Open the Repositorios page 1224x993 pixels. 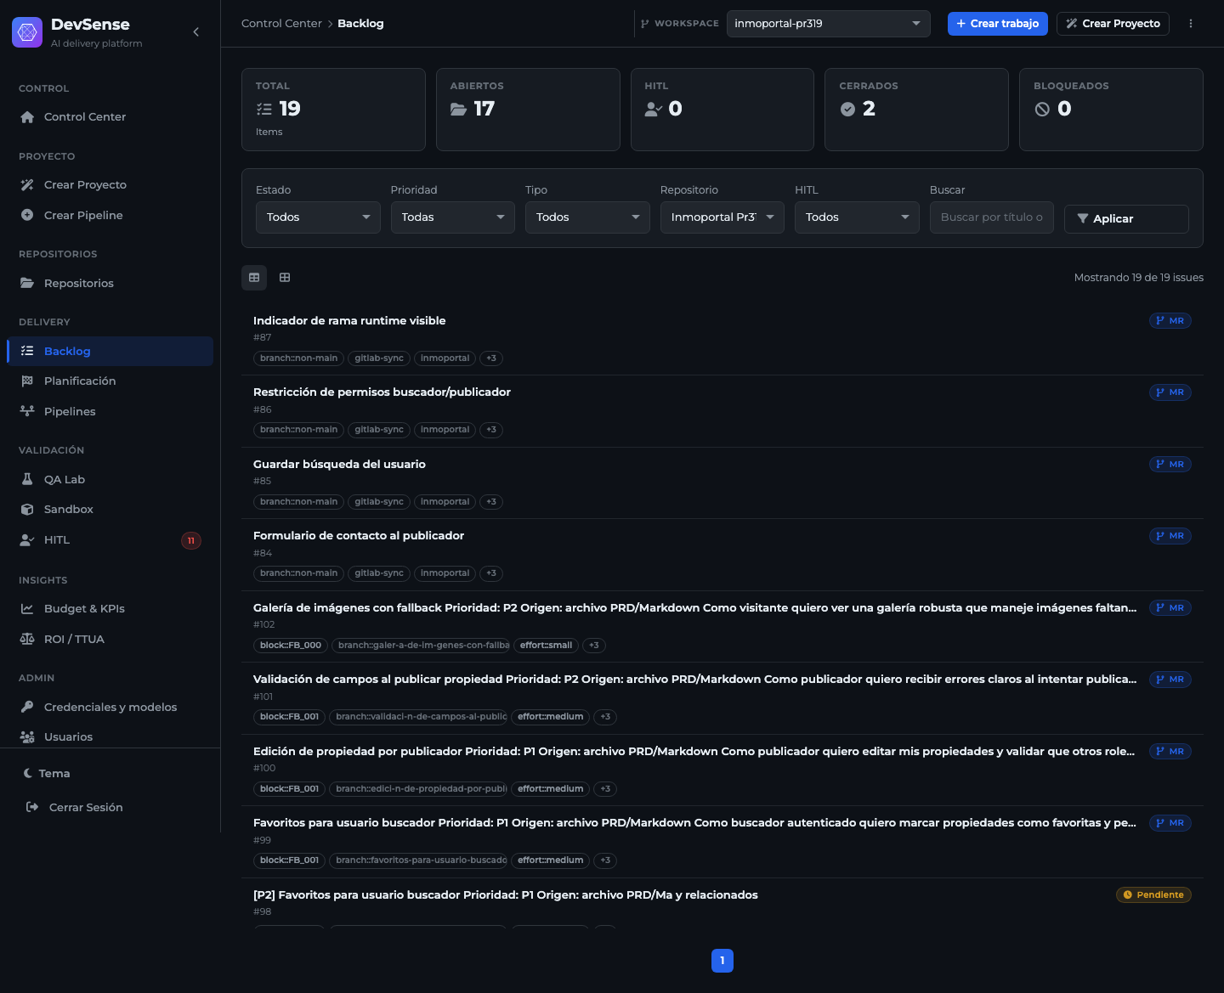coord(110,284)
